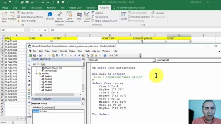Select Module1 in project tree
The image size is (221, 124).
click(x=48, y=76)
